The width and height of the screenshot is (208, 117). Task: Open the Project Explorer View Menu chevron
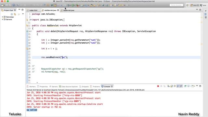click(x=23, y=14)
